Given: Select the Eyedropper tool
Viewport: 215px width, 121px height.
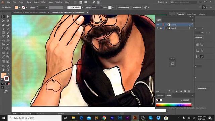Looking at the screenshot, I should pos(3,57).
